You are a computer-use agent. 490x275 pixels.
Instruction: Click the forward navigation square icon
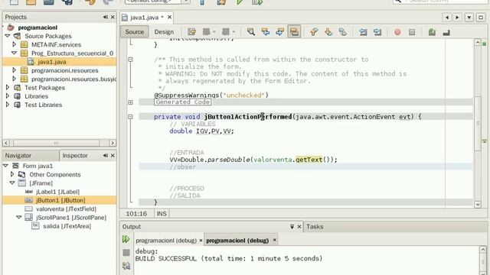pos(226,31)
